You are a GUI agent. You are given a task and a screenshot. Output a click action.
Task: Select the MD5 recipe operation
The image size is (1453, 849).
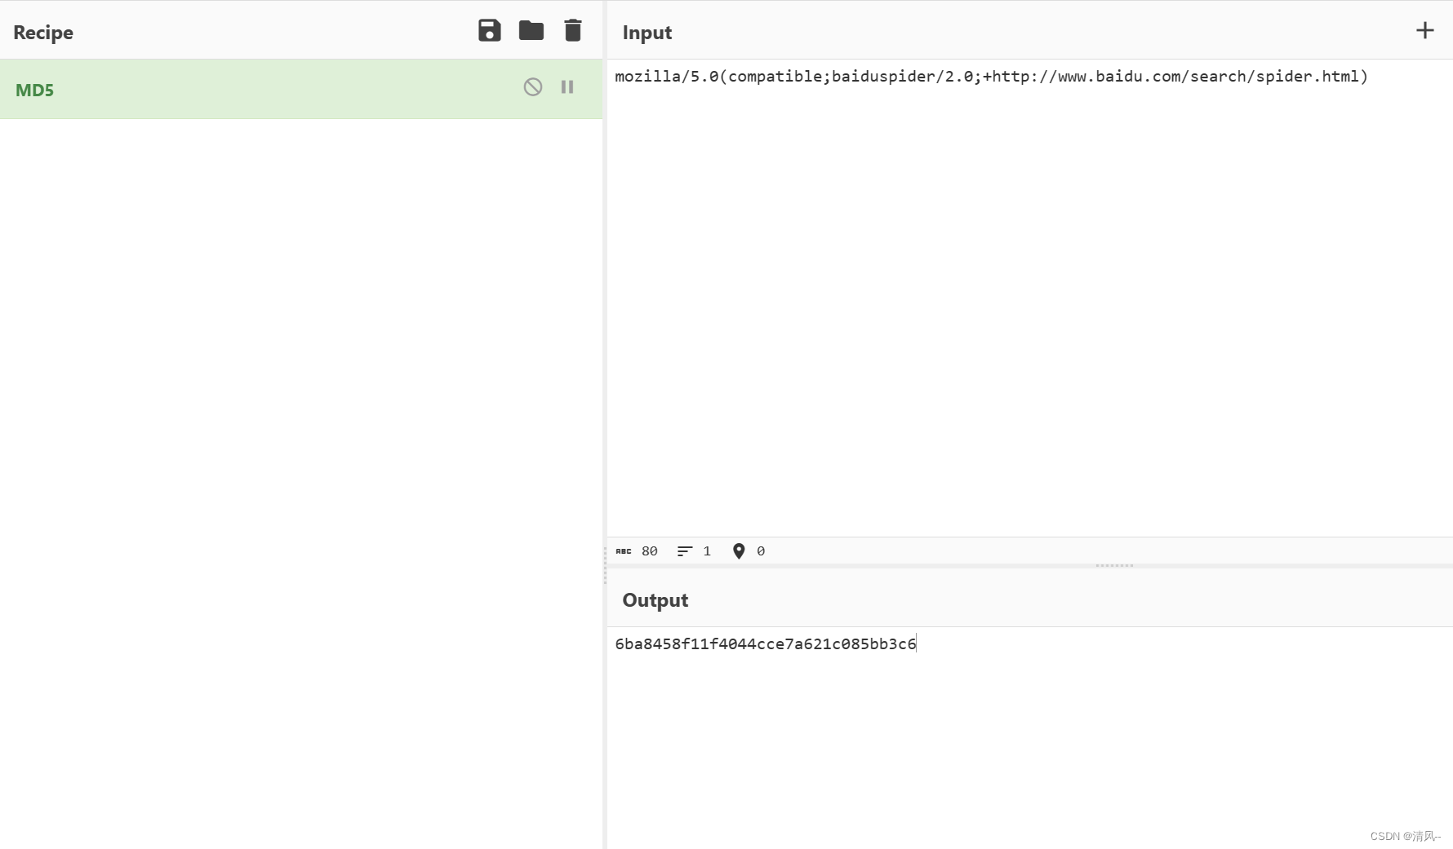click(301, 90)
